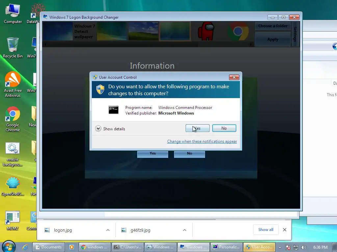337x252 pixels.
Task: Click the Logon Background Changer title icon
Action: (45, 17)
